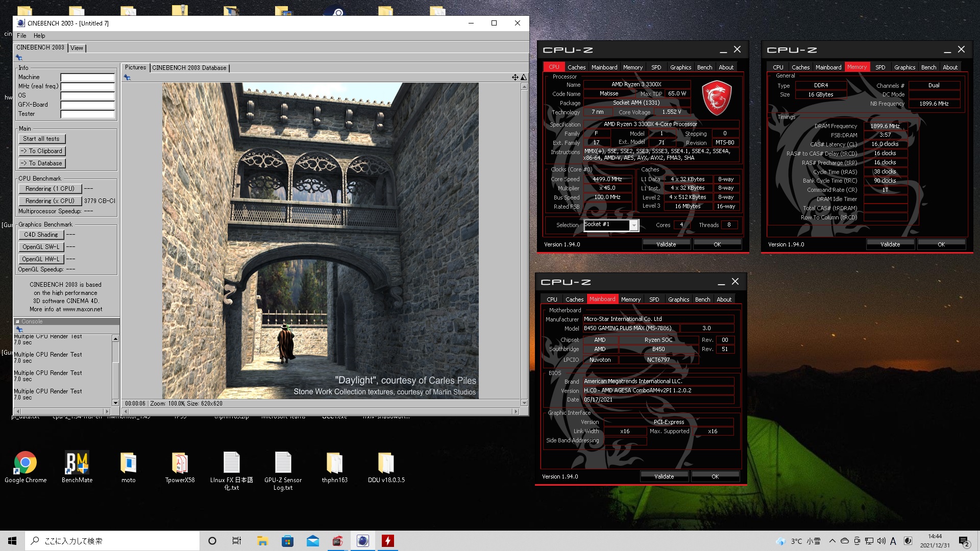Click To Clipboard button
Viewport: 980px width, 551px height.
click(x=42, y=151)
